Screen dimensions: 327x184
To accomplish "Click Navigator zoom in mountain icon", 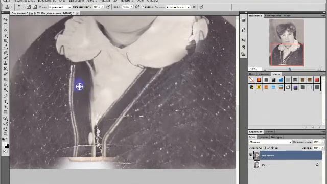I will coord(319,70).
